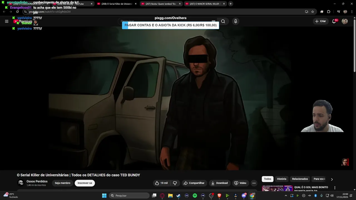
Task: Open Spotify from the taskbar
Action: point(195,196)
